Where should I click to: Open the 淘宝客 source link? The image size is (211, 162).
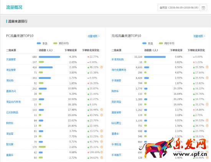click(x=10, y=134)
